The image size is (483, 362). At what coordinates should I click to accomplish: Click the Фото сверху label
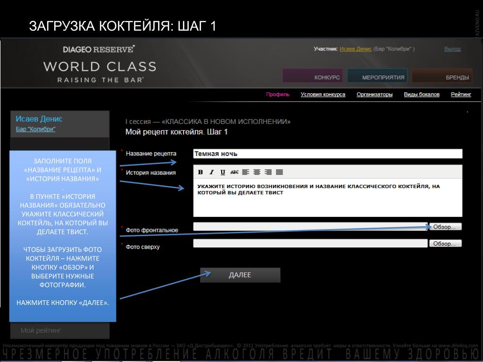[x=142, y=247]
